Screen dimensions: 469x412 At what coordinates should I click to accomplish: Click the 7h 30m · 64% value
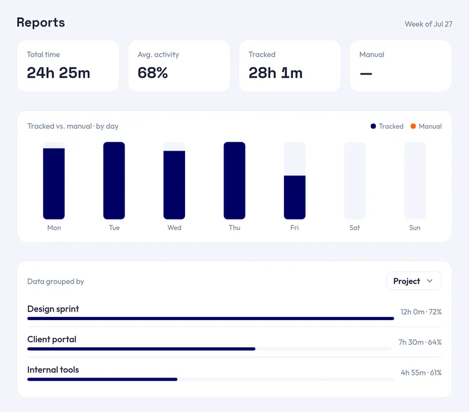click(x=420, y=342)
